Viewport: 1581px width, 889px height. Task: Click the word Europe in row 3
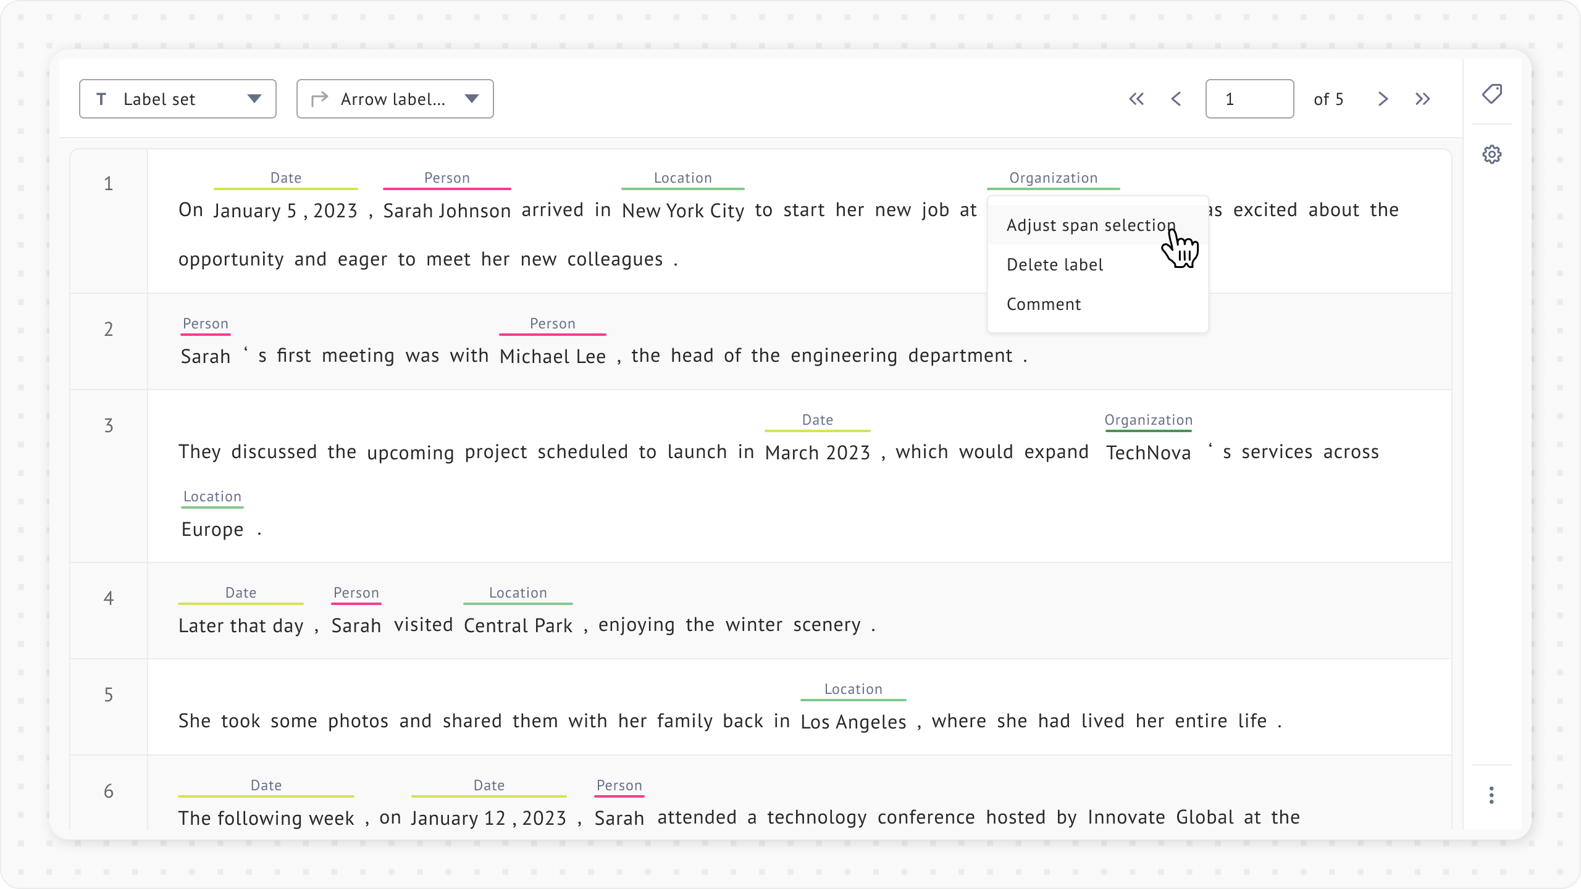(x=212, y=530)
